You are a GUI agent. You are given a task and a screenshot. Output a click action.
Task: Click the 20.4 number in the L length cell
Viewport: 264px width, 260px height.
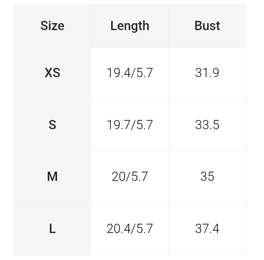[x=118, y=229]
